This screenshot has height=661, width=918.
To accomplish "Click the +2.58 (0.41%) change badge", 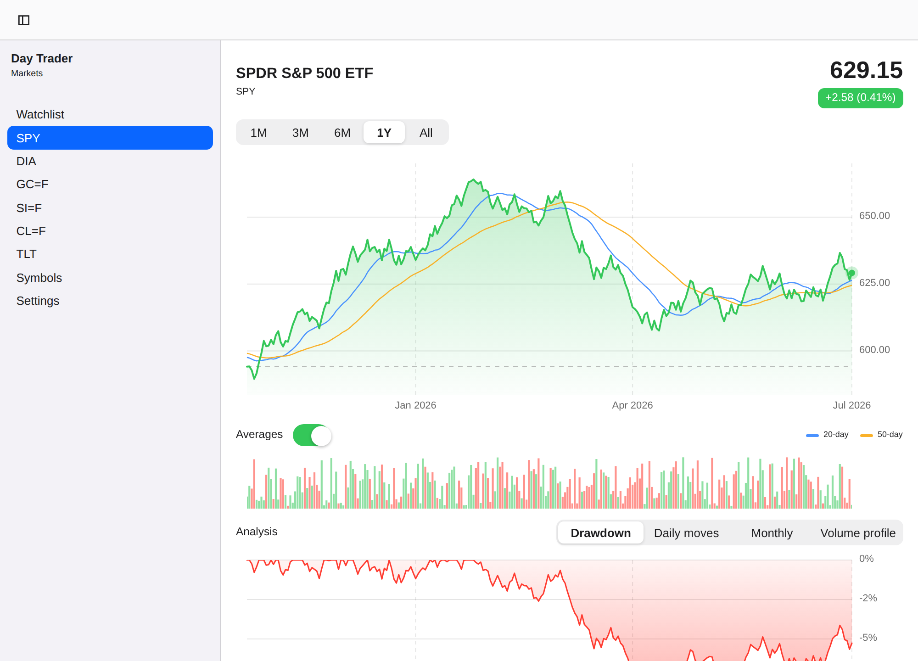I will pos(860,98).
